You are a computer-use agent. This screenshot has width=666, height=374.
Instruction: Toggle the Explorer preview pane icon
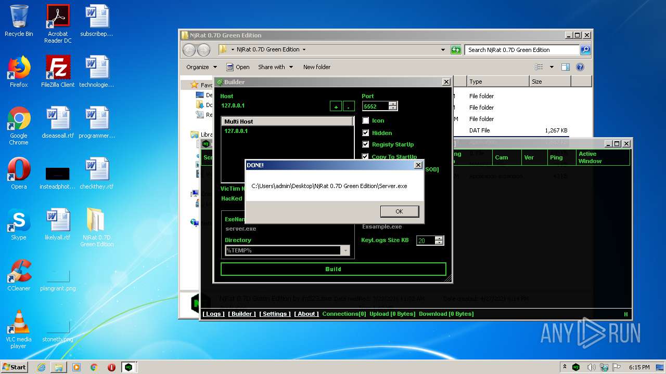566,67
